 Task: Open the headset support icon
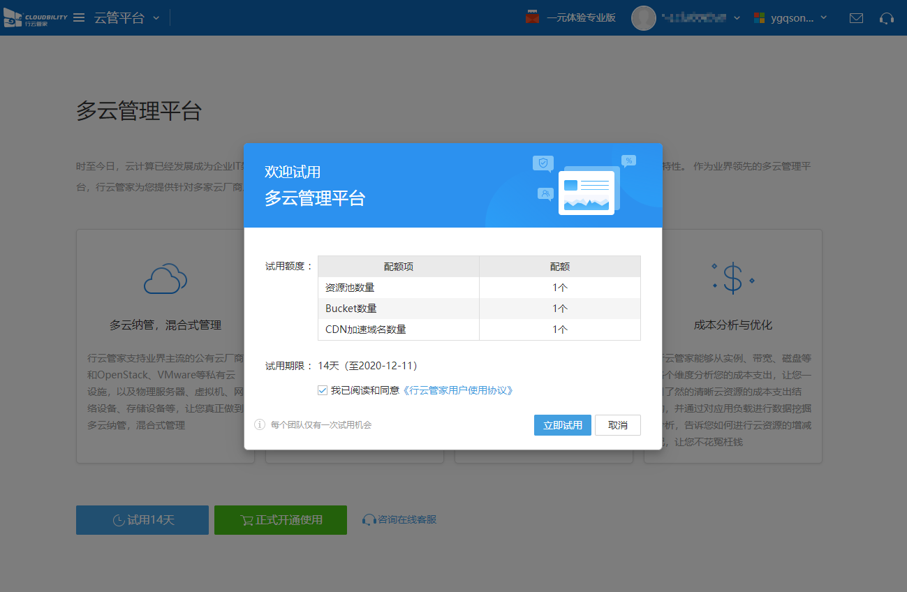pyautogui.click(x=887, y=18)
